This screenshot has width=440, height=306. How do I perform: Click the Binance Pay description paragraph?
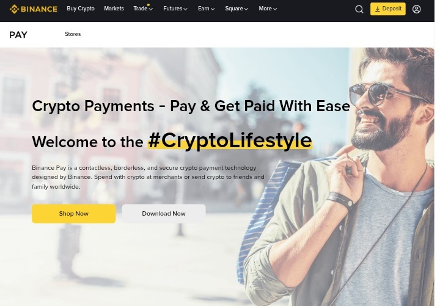point(148,177)
